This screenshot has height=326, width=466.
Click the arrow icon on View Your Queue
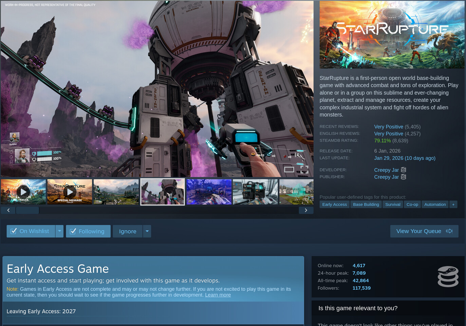(449, 231)
